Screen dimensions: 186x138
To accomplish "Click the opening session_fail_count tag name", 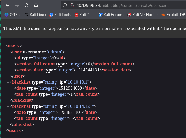I will click(36, 64).
